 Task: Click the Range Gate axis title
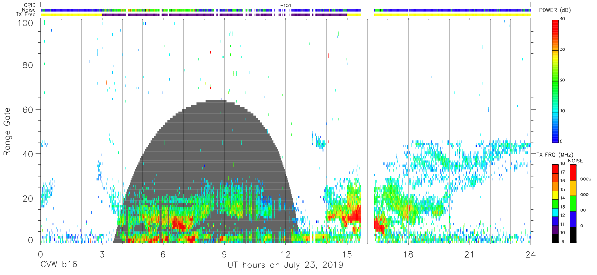click(7, 131)
